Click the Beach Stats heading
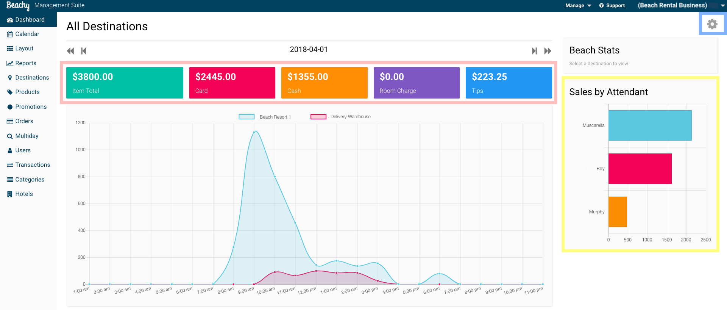This screenshot has height=310, width=727. [594, 50]
